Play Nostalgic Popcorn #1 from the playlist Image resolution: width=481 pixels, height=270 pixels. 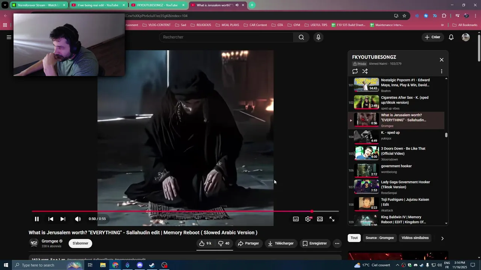click(396, 85)
